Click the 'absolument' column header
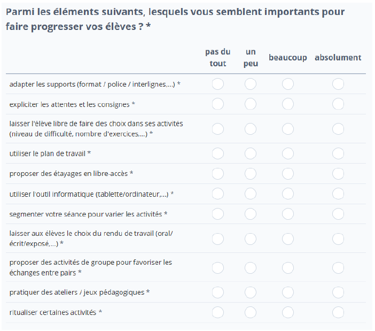Image resolution: width=375 pixels, height=331 pixels. coord(338,58)
